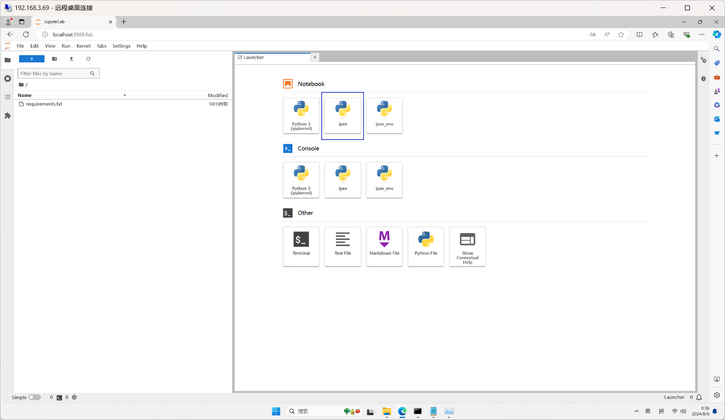Screen dimensions: 725x420
Task: Click the Filter files by name field
Action: [x=59, y=74]
